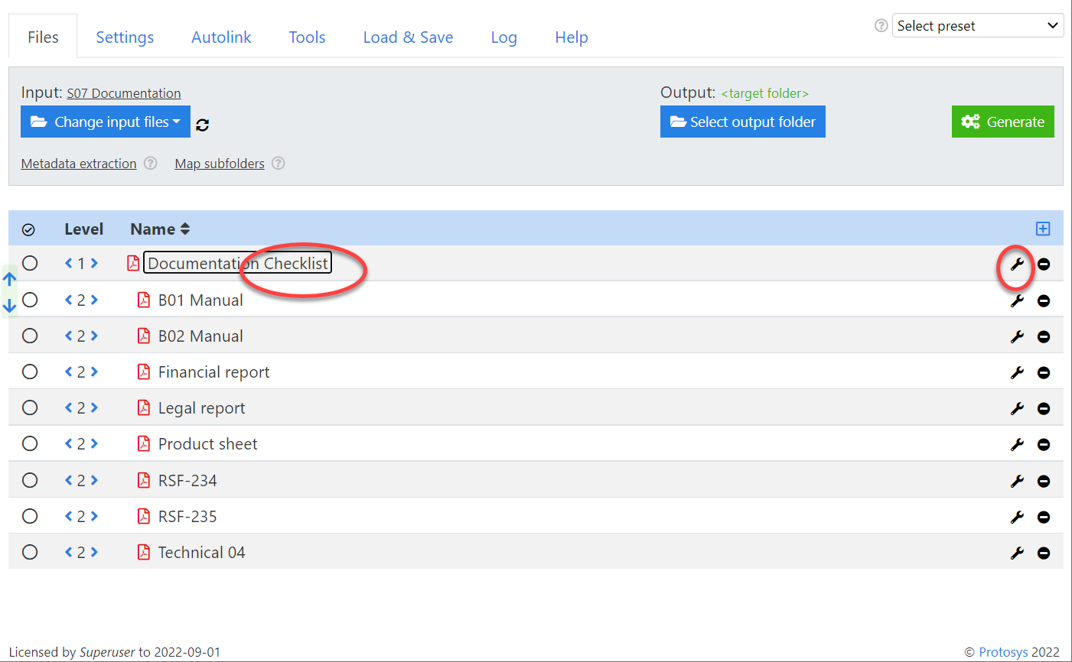Viewport: 1072px width, 662px height.
Task: Click the help question mark beside Select preset
Action: point(880,25)
